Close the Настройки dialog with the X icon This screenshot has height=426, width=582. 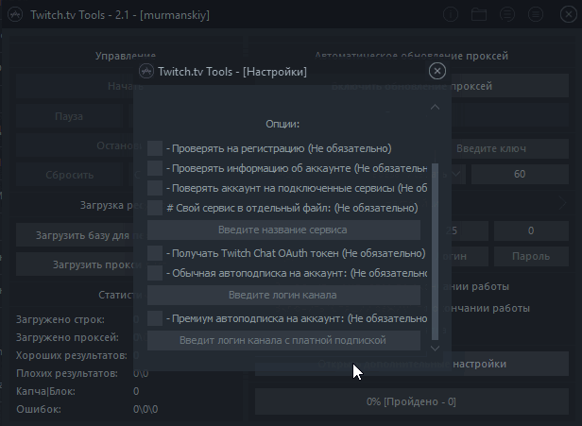tap(436, 71)
